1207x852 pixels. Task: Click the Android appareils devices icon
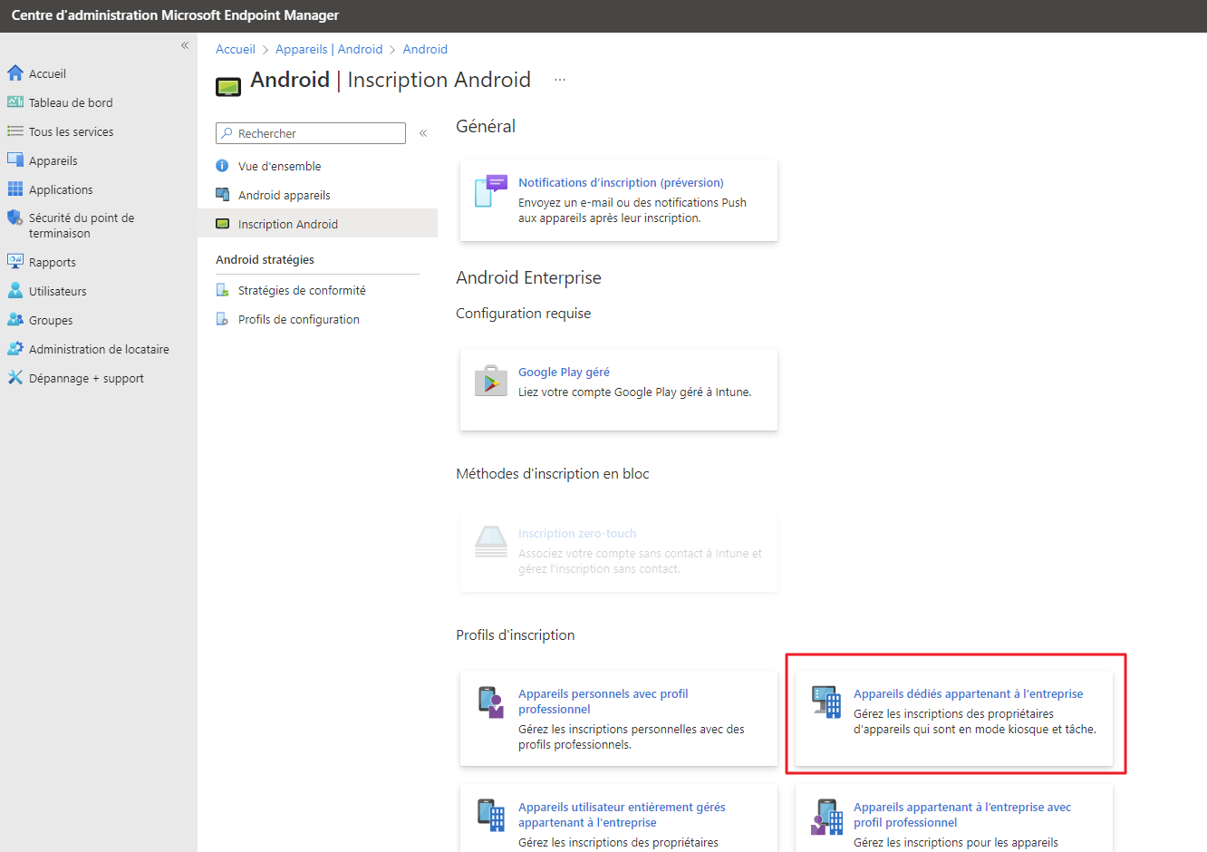pos(222,195)
